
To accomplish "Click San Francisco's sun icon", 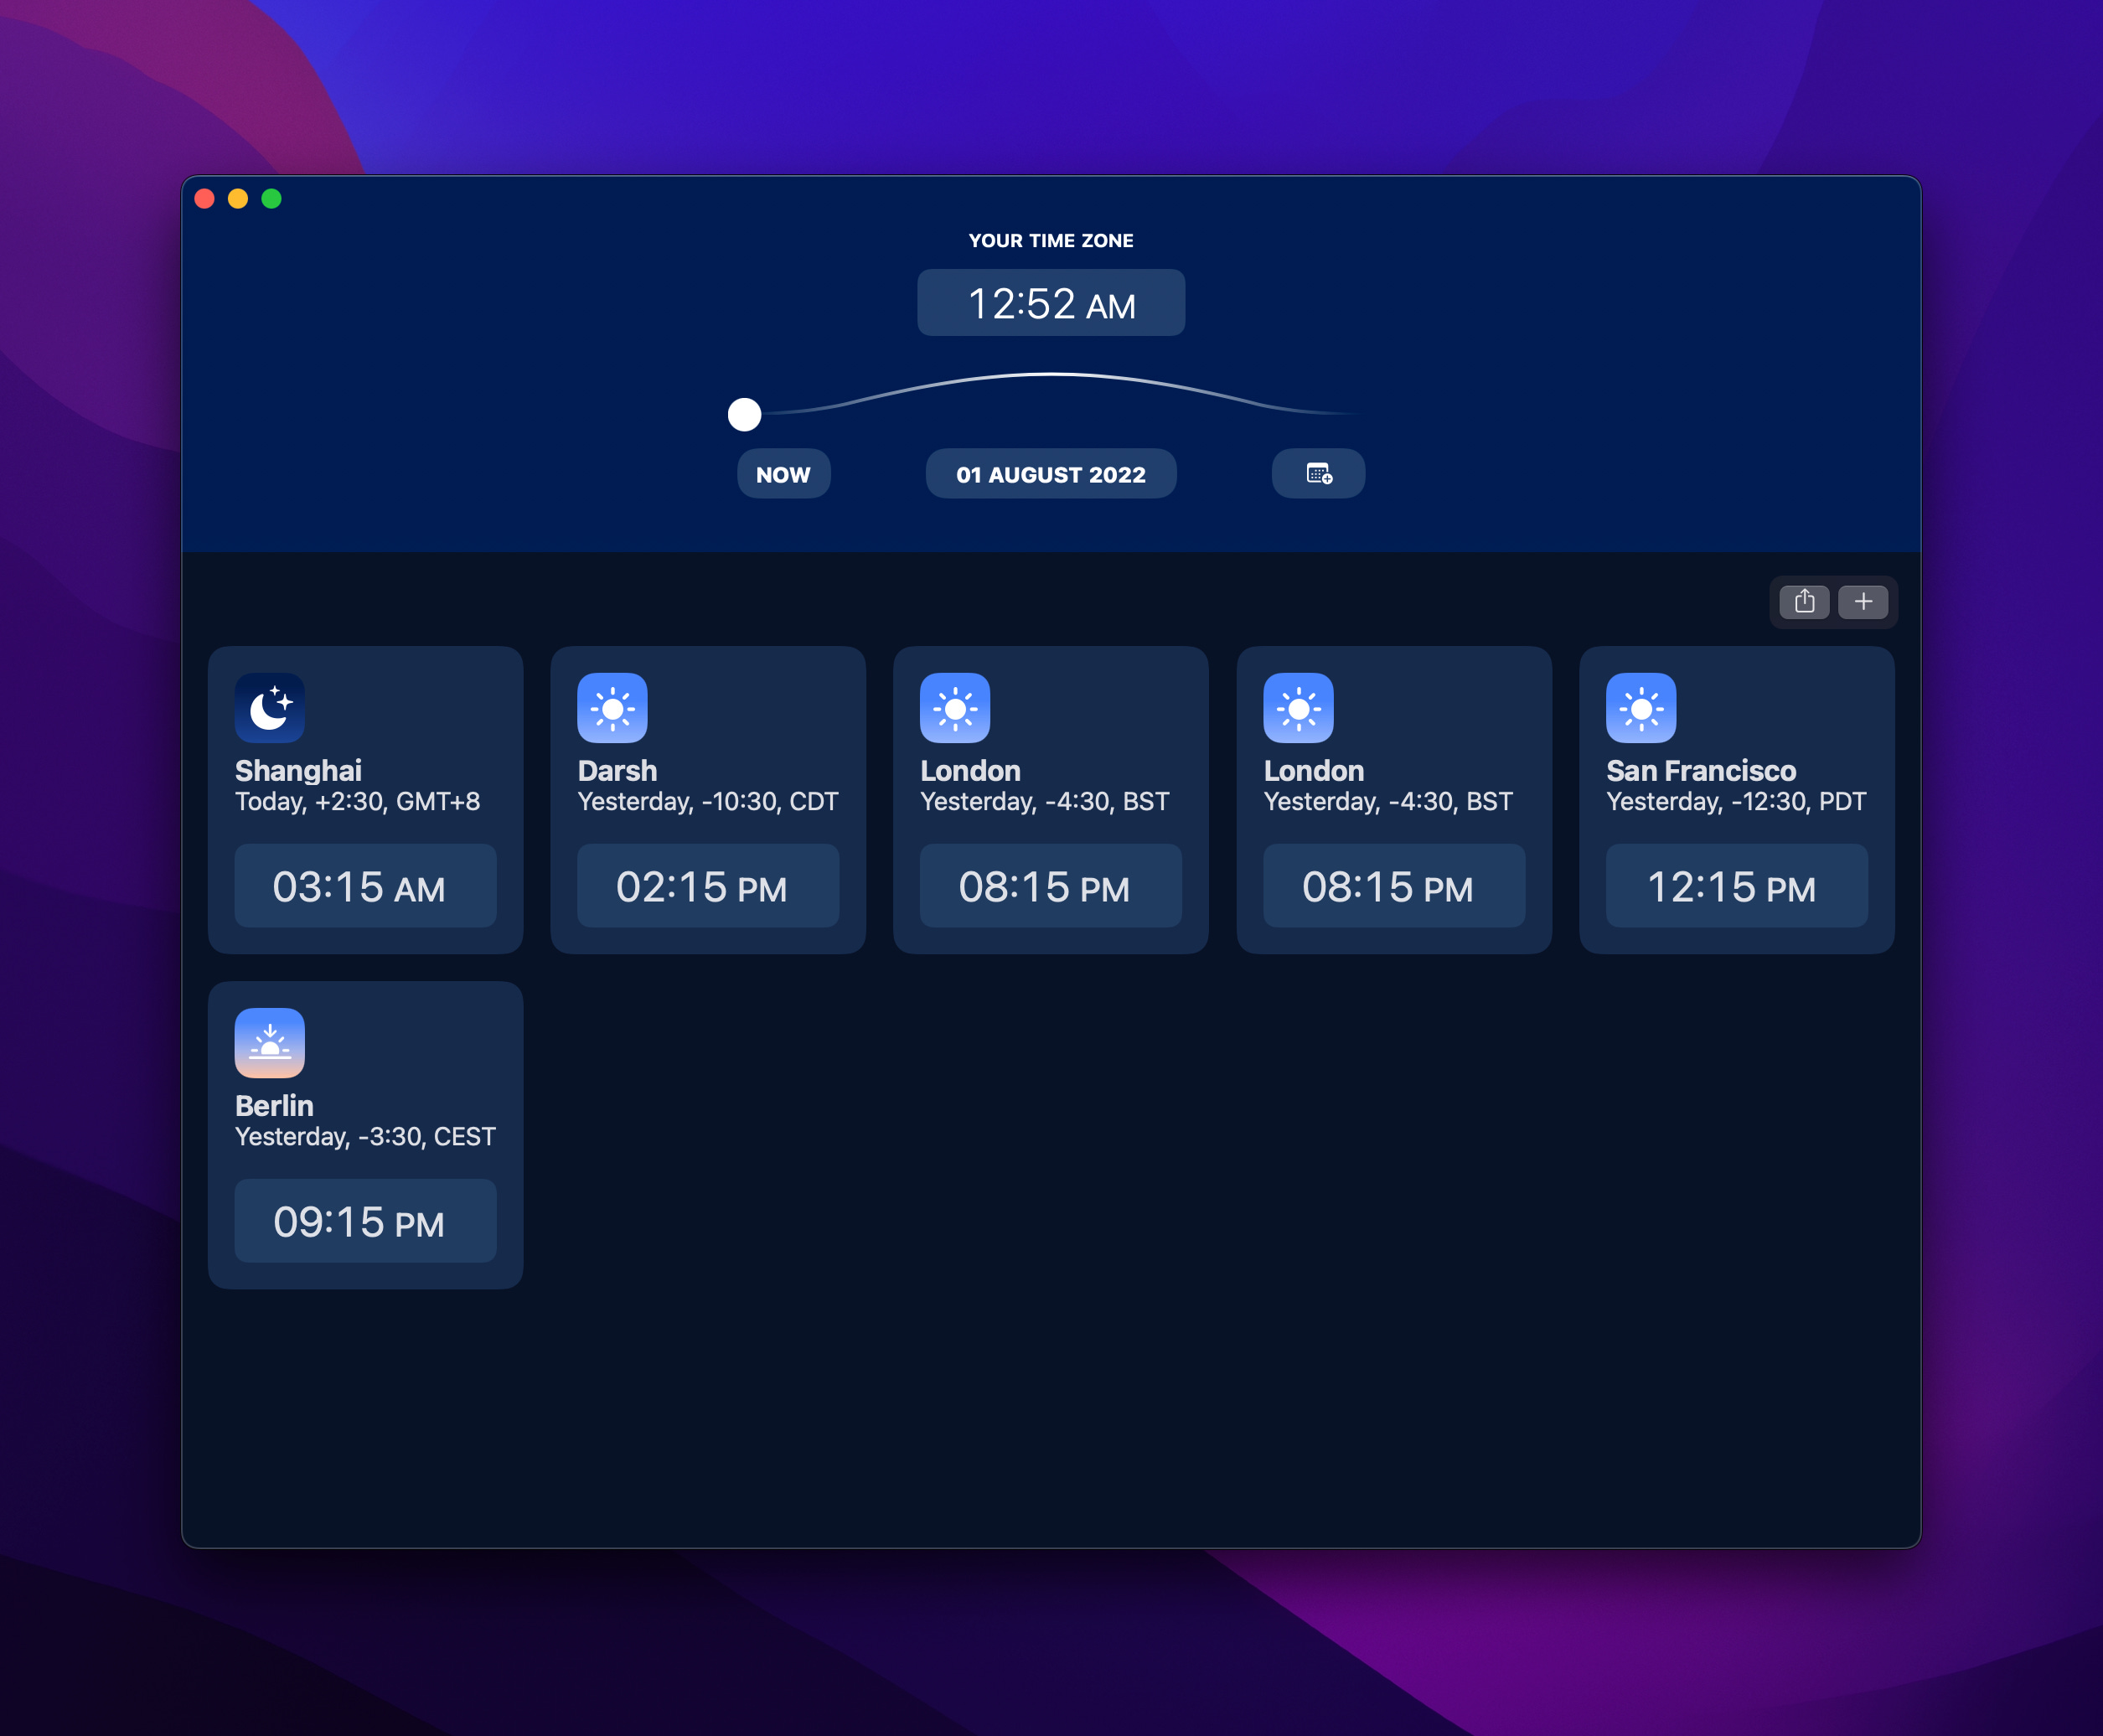I will tap(1640, 708).
